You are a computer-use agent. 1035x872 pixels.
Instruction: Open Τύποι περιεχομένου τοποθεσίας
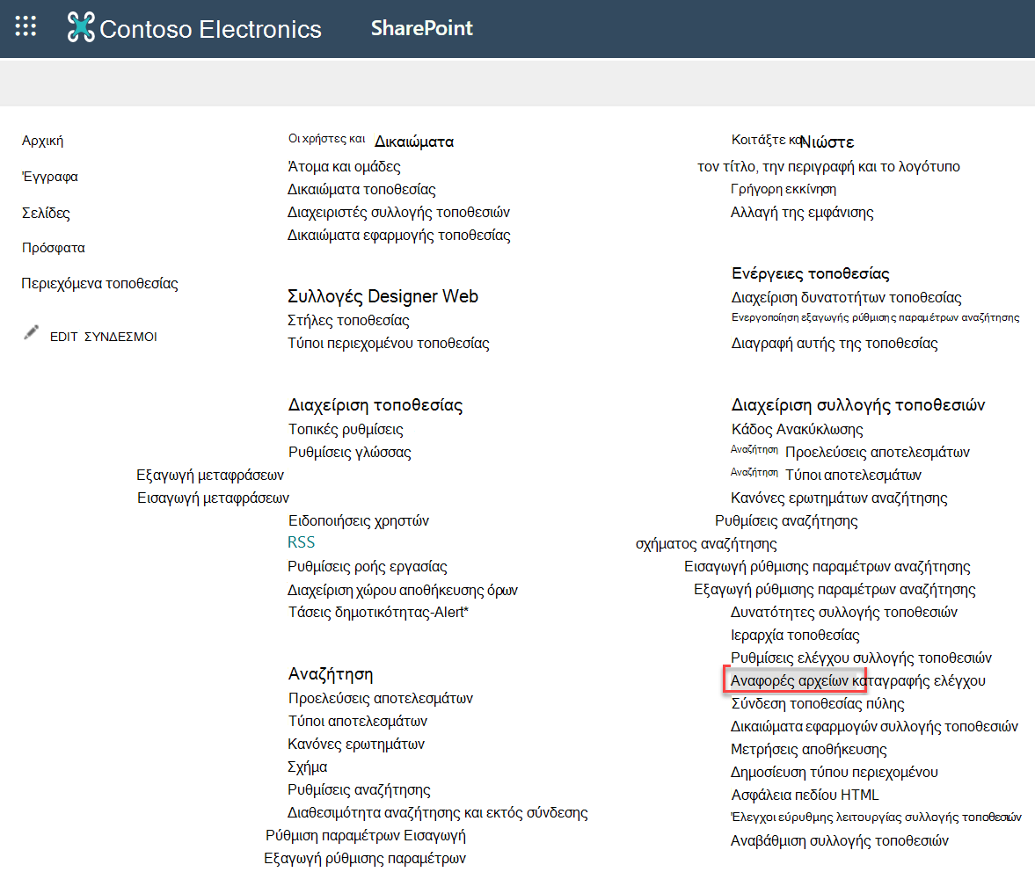(x=388, y=343)
